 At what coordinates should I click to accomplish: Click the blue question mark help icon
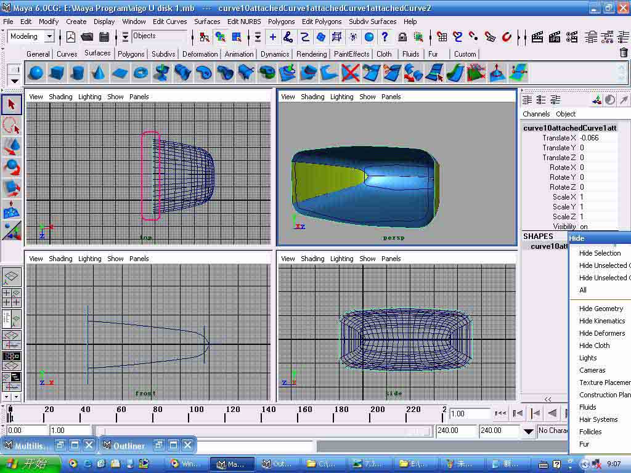(385, 37)
